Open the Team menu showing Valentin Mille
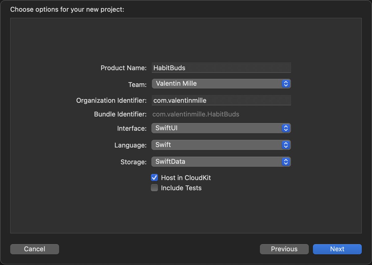This screenshot has height=265, width=372. point(221,84)
